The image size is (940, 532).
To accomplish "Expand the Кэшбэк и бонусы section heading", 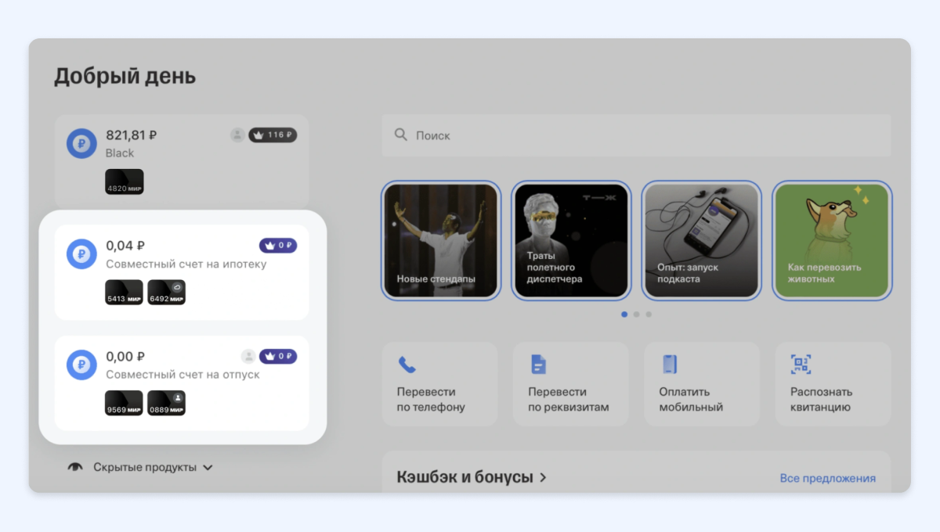I will (471, 476).
